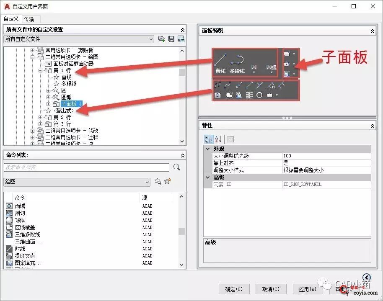Click the region icon in slide-out preview

[x=217, y=95]
